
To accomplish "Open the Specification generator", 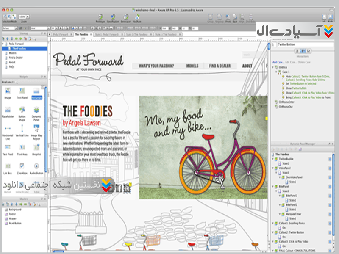I will tap(113, 18).
